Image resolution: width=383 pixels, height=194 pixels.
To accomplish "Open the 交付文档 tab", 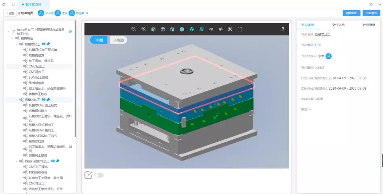I will pyautogui.click(x=338, y=25).
